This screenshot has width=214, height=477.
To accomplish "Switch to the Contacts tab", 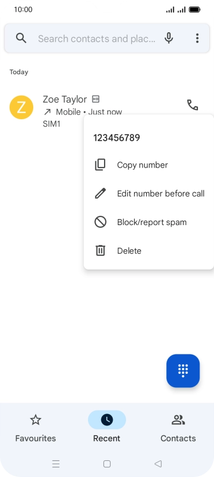I will coord(178,429).
